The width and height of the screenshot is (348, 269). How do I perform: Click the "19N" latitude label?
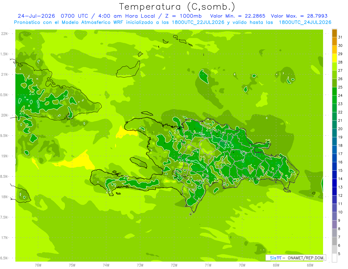pyautogui.click(x=4, y=156)
